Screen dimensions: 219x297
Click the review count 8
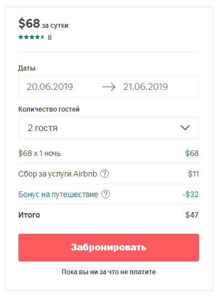coord(49,38)
